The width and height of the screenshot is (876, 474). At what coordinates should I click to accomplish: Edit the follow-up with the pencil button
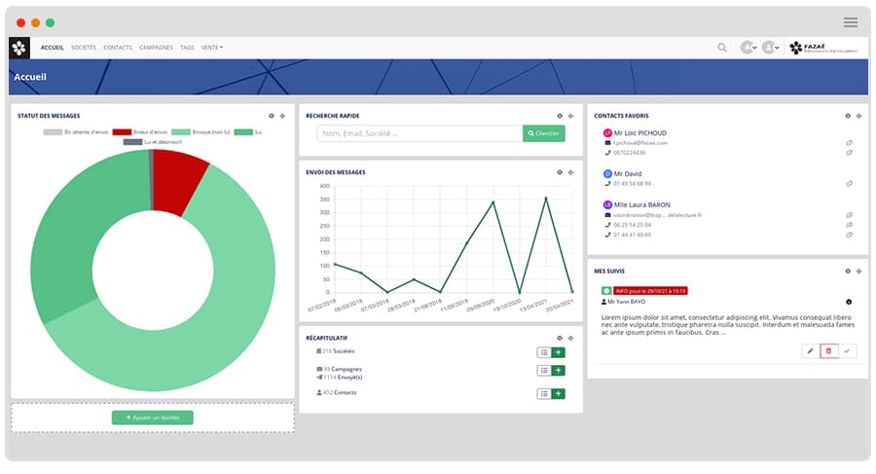(810, 351)
